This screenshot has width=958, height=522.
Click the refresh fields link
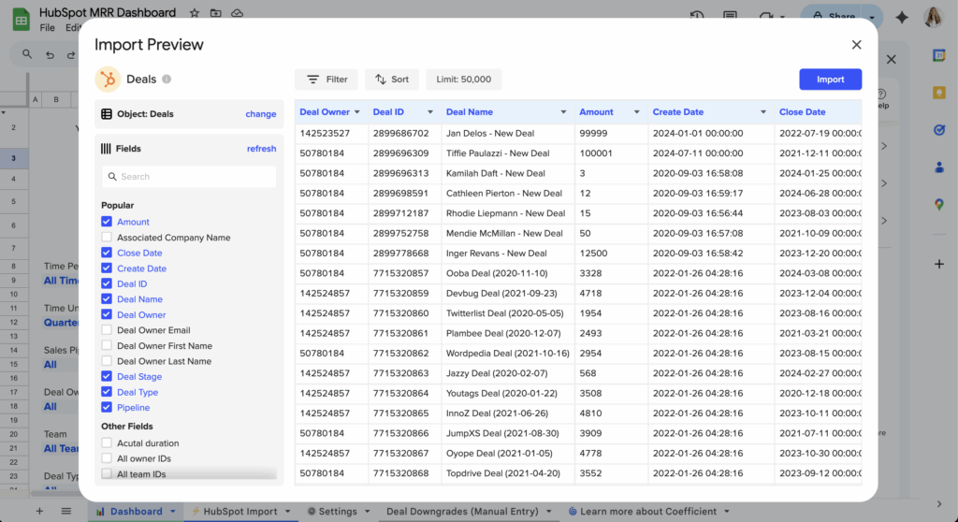(262, 149)
